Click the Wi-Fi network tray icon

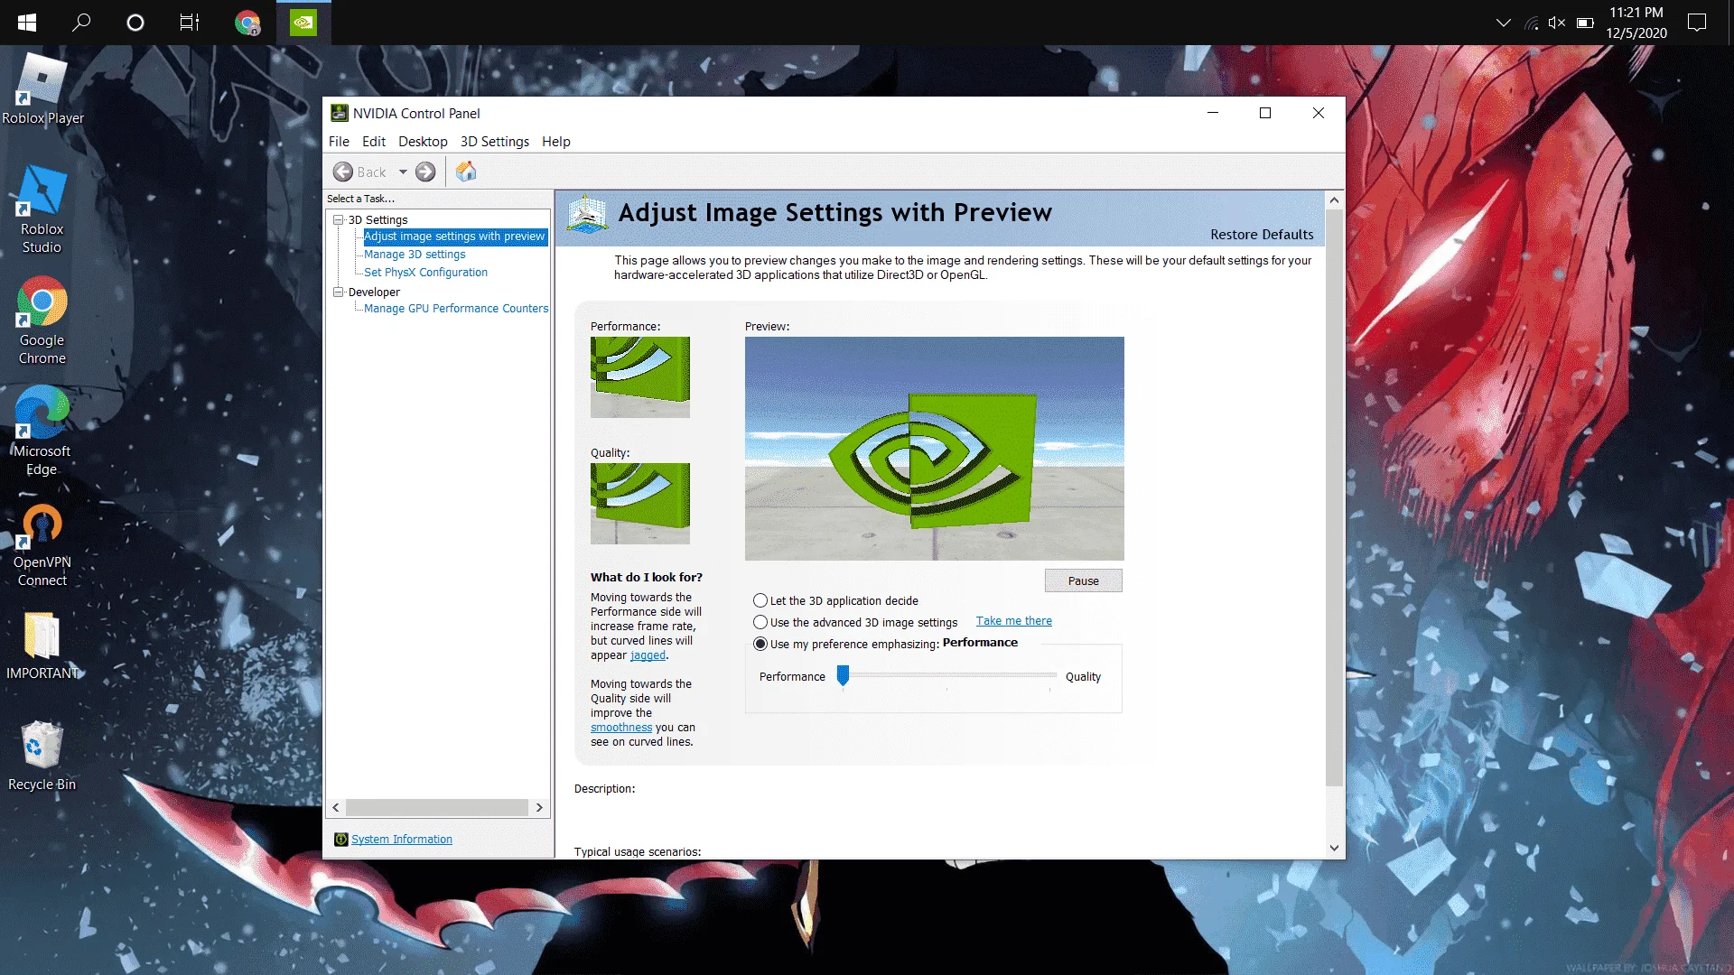(1532, 23)
